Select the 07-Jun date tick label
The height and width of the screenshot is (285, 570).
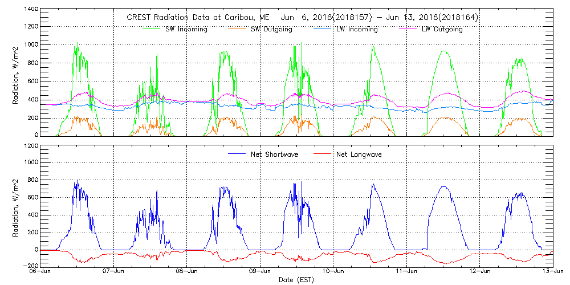coord(114,271)
